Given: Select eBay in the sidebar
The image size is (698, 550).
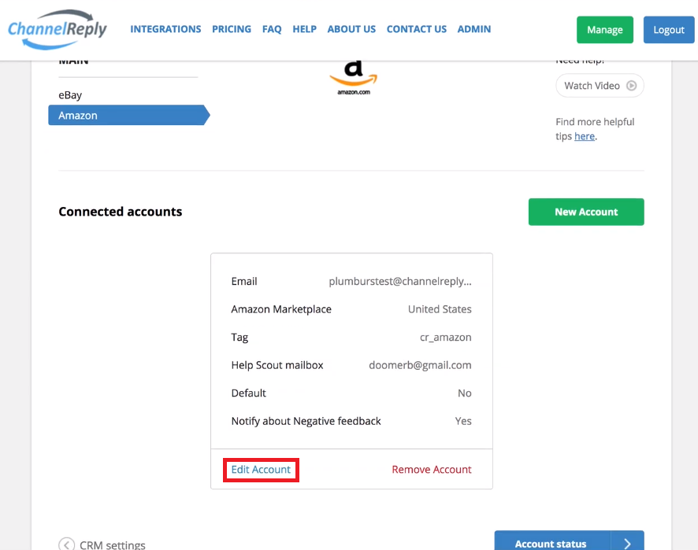Looking at the screenshot, I should (x=70, y=95).
